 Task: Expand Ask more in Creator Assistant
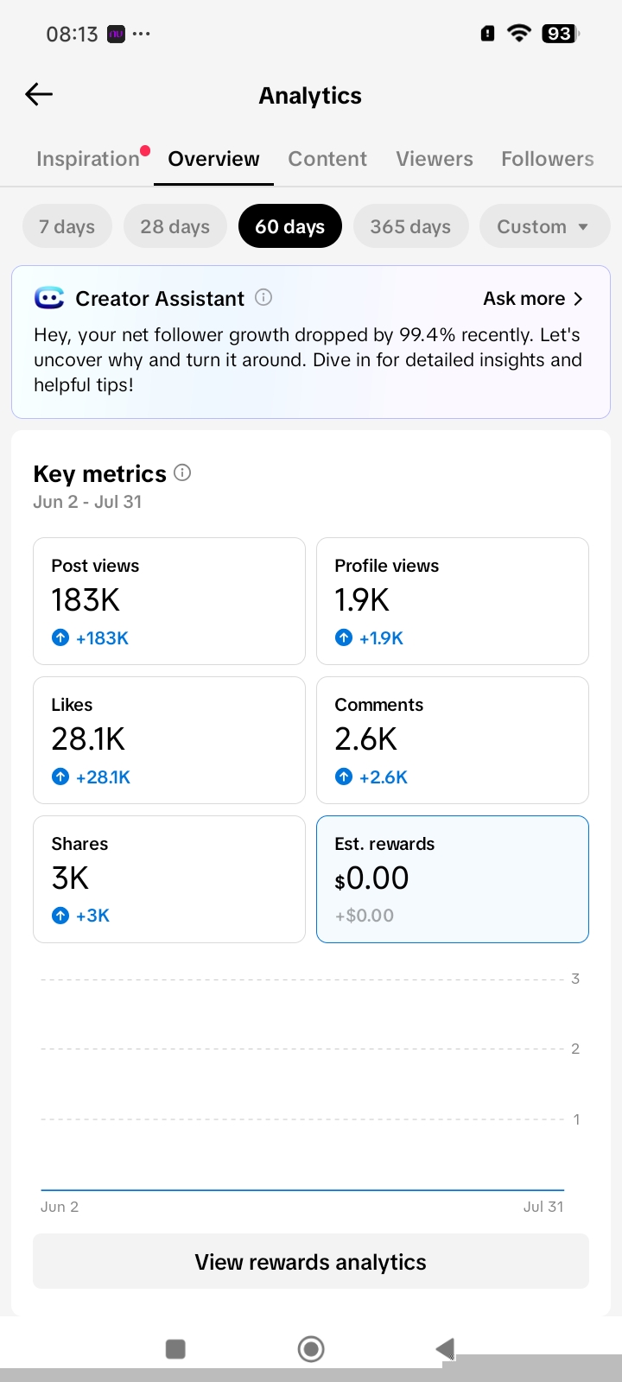pos(534,299)
